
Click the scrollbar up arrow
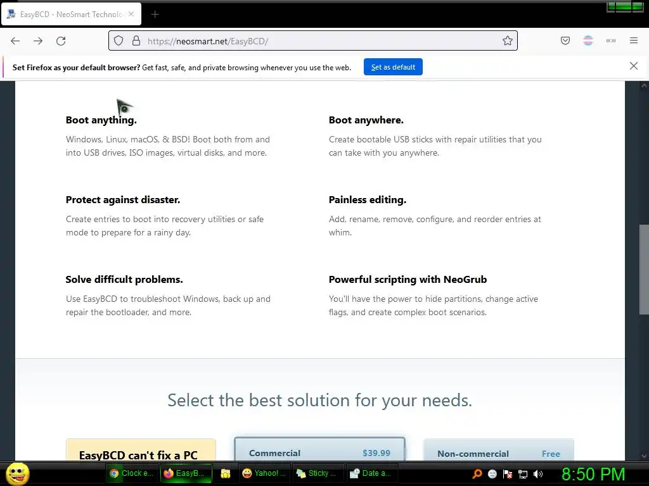644,86
